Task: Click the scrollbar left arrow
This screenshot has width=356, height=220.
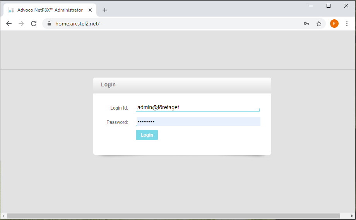Action: tap(3, 216)
